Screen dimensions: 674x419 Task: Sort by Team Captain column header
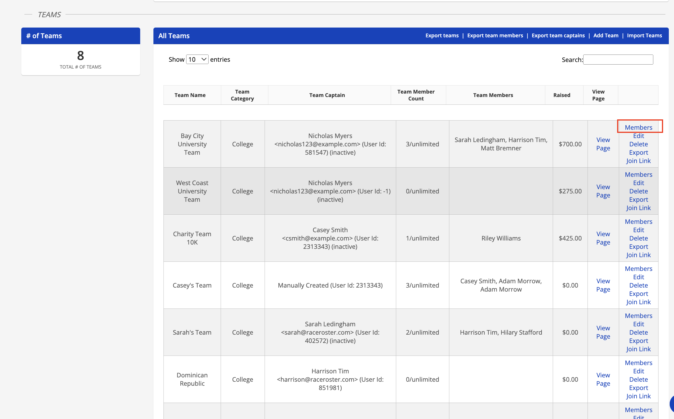click(x=327, y=95)
